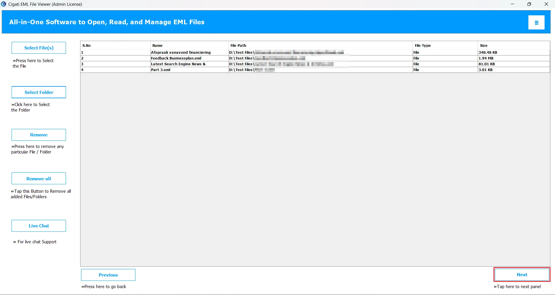Click the Remove-all button
555x295 pixels.
[39, 179]
